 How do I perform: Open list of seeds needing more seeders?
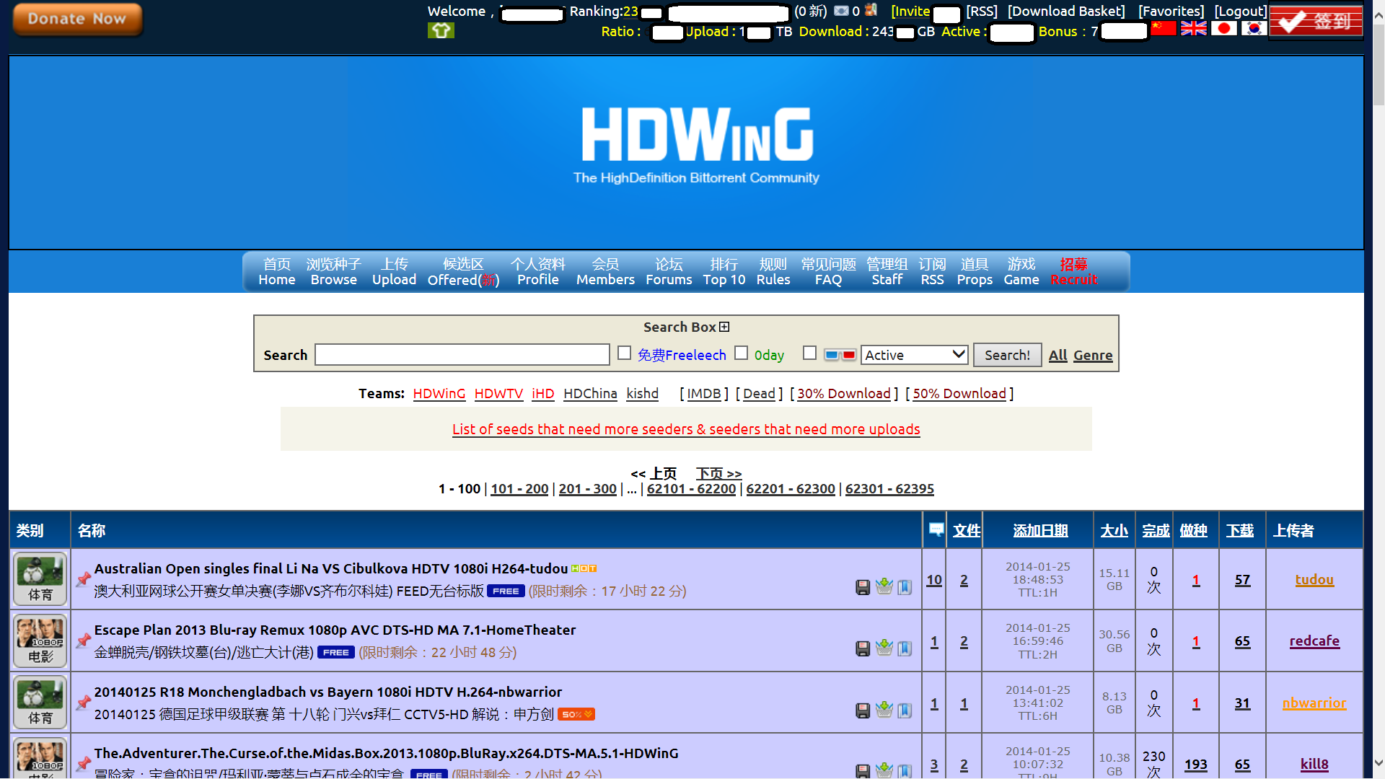(x=686, y=429)
